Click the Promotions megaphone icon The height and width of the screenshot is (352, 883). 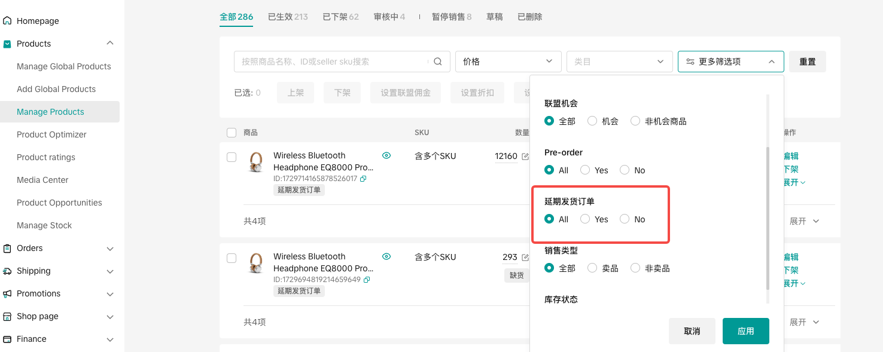click(7, 293)
